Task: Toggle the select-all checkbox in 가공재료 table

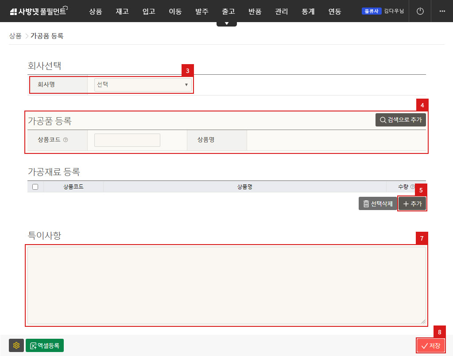Action: point(35,187)
